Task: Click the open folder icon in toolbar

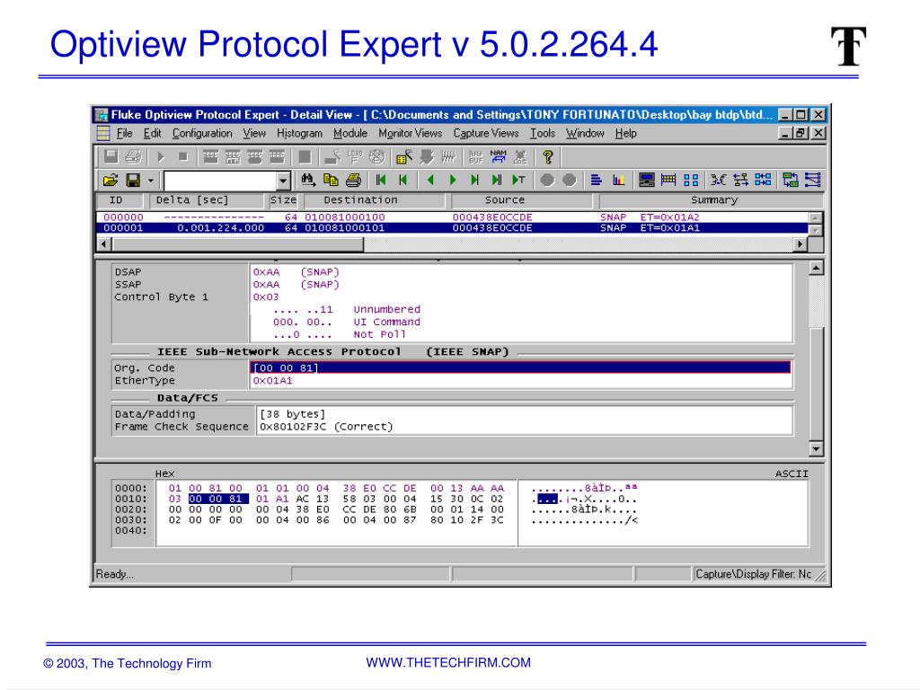Action: pos(111,180)
